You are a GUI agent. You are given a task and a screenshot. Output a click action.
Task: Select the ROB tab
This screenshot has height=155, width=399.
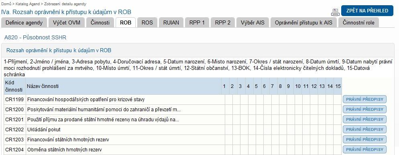(x=126, y=22)
